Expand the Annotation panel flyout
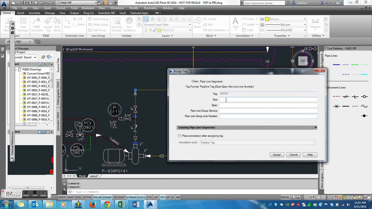 click(245, 36)
